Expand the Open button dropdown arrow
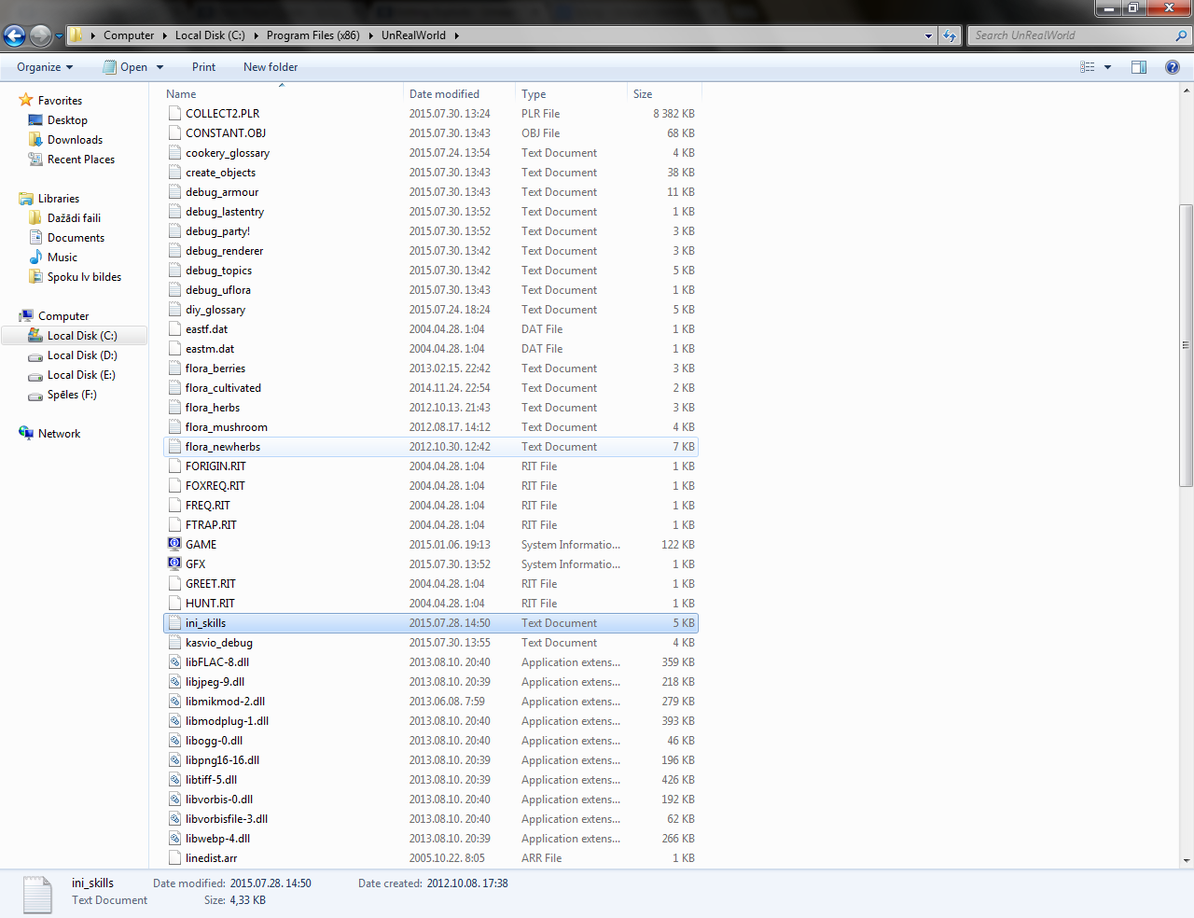1194x918 pixels. pyautogui.click(x=160, y=67)
